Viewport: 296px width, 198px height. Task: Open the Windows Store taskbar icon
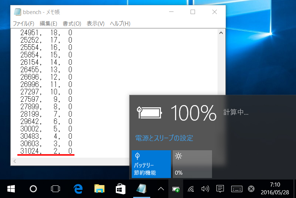pyautogui.click(x=120, y=189)
